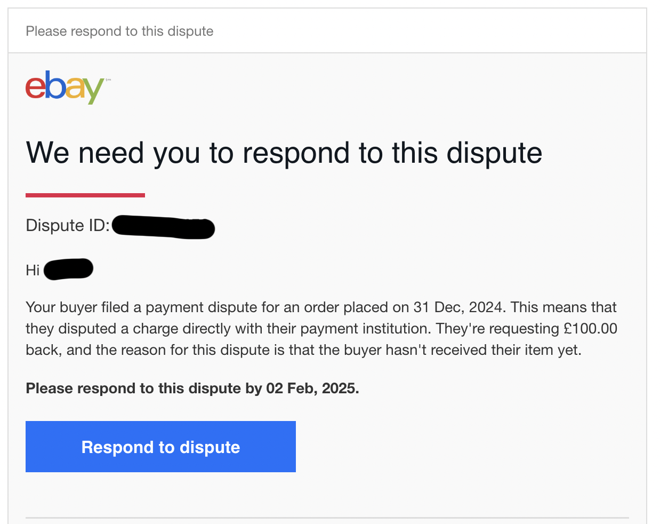Click the grey horizontal rule below the button
This screenshot has width=660, height=524.
tap(327, 518)
